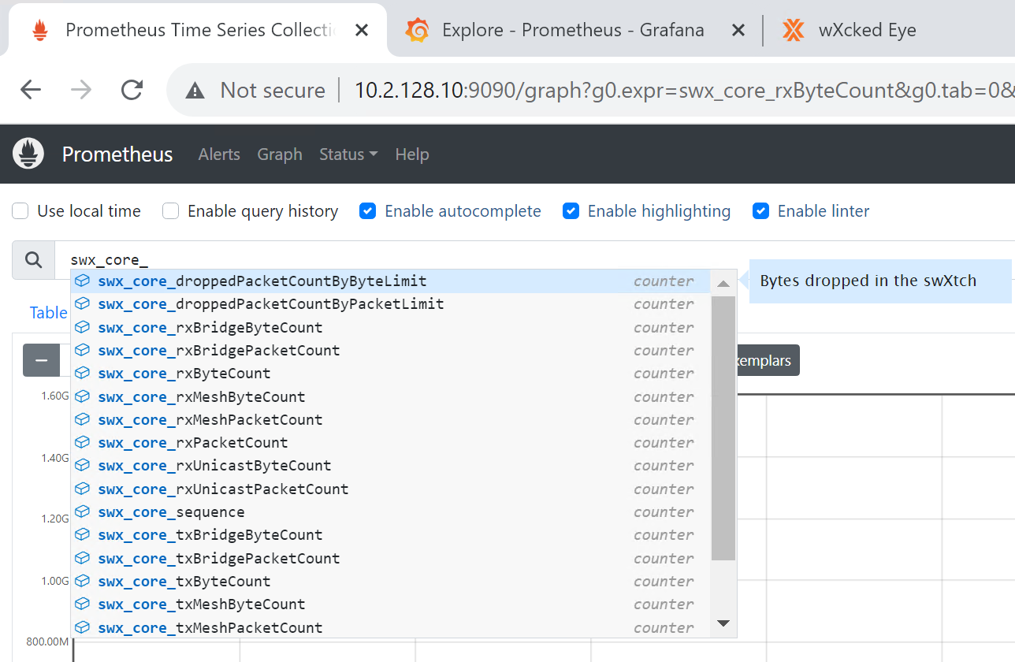Open the Help menu item

coord(412,154)
